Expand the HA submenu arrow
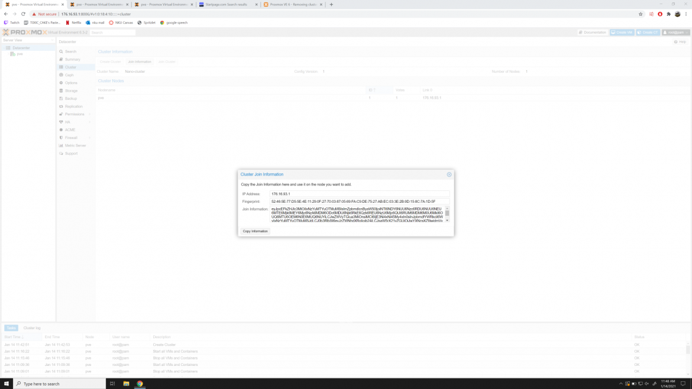The height and width of the screenshot is (389, 692). 89,122
